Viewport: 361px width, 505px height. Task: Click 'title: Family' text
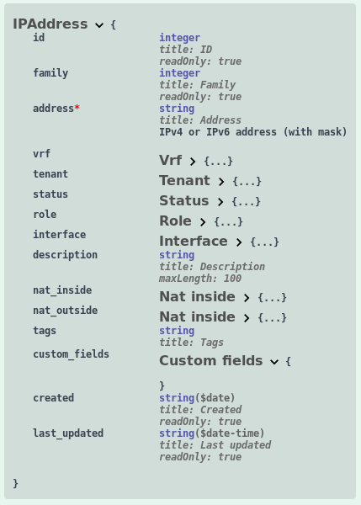click(198, 85)
